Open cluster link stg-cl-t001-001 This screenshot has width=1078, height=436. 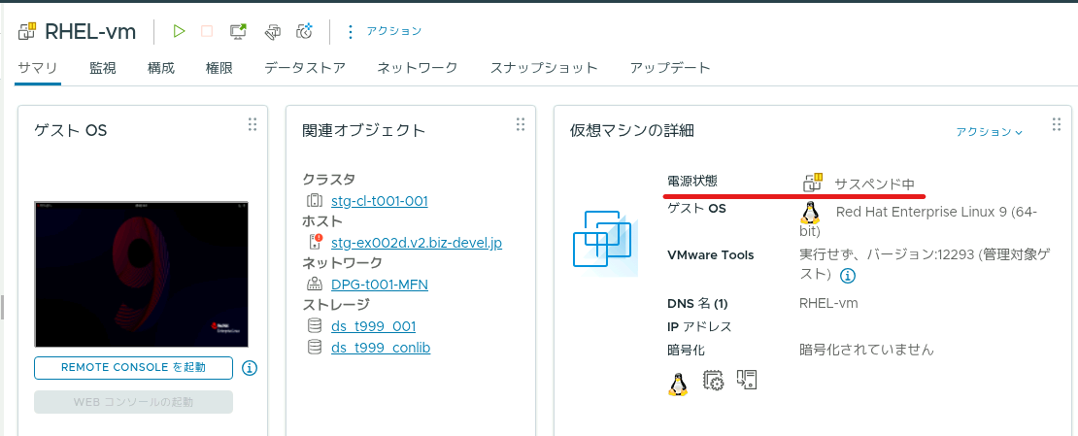point(380,202)
